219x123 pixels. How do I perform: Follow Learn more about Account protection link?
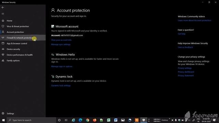(194, 20)
